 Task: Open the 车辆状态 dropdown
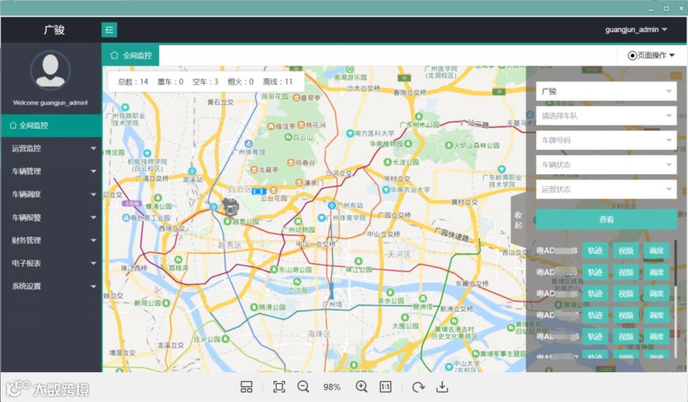point(606,165)
